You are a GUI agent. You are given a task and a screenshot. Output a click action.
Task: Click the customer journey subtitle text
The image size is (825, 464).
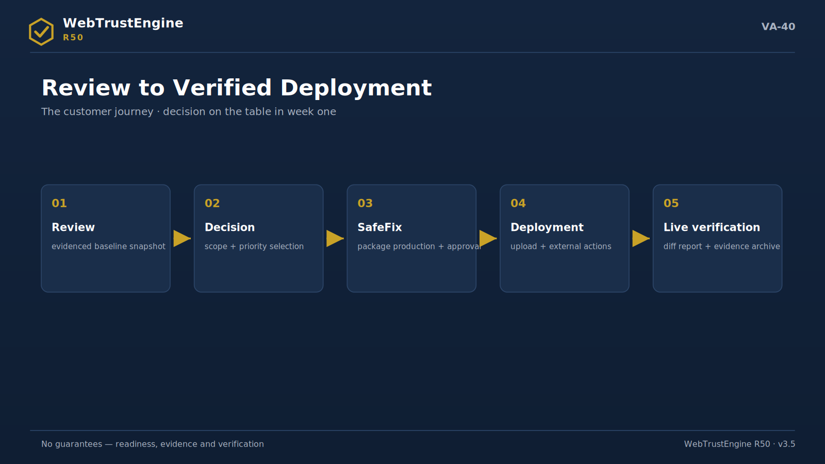pos(189,112)
